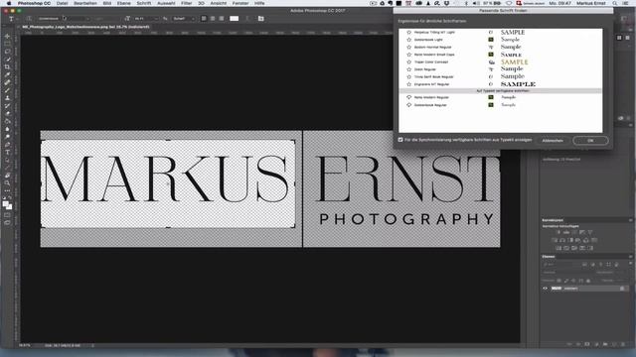Select the Pen tool
Viewport: 636px width, 357px height.
tap(7, 145)
